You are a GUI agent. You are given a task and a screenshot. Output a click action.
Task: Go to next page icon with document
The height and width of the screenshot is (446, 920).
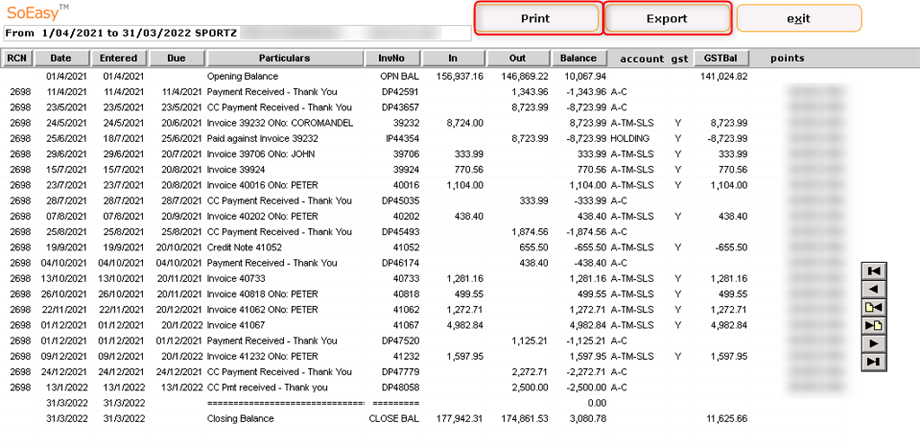pos(873,325)
